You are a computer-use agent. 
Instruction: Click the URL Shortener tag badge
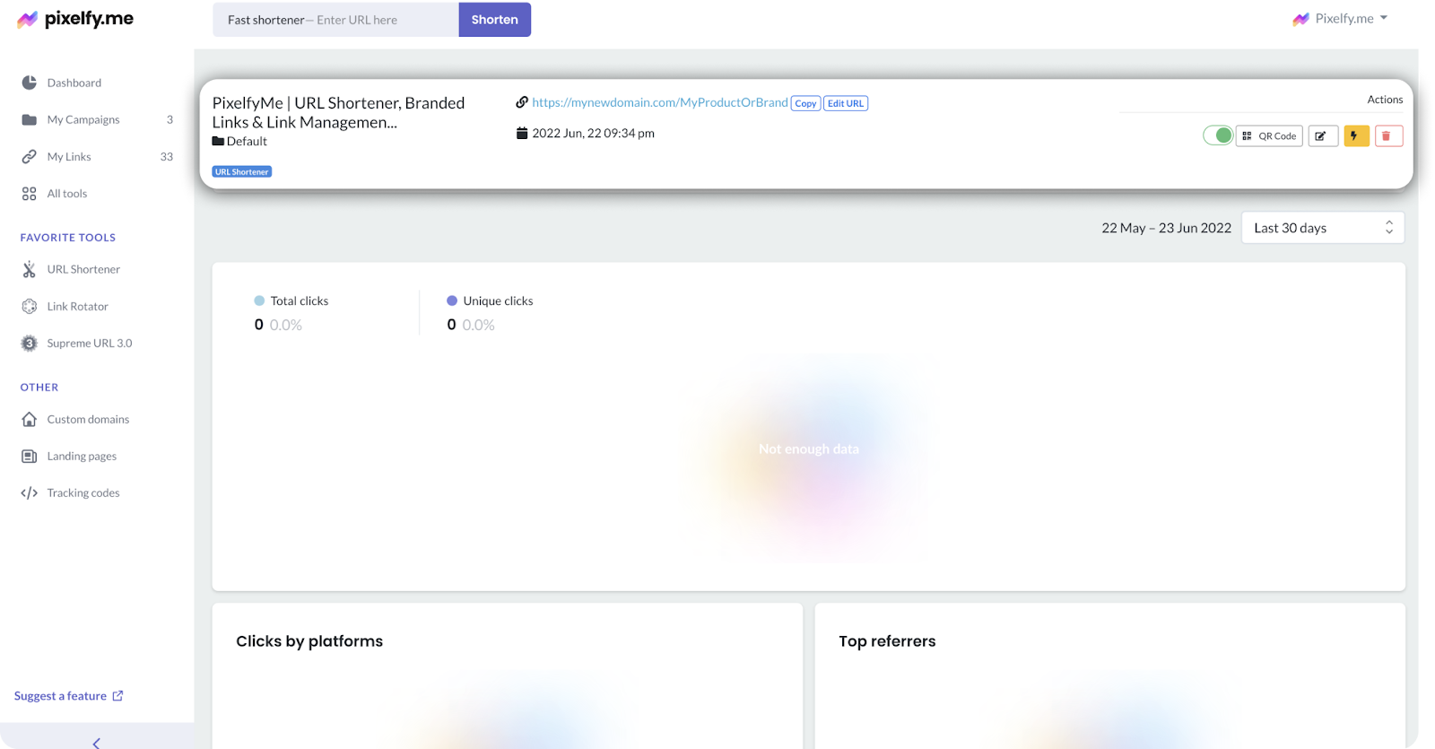(242, 171)
